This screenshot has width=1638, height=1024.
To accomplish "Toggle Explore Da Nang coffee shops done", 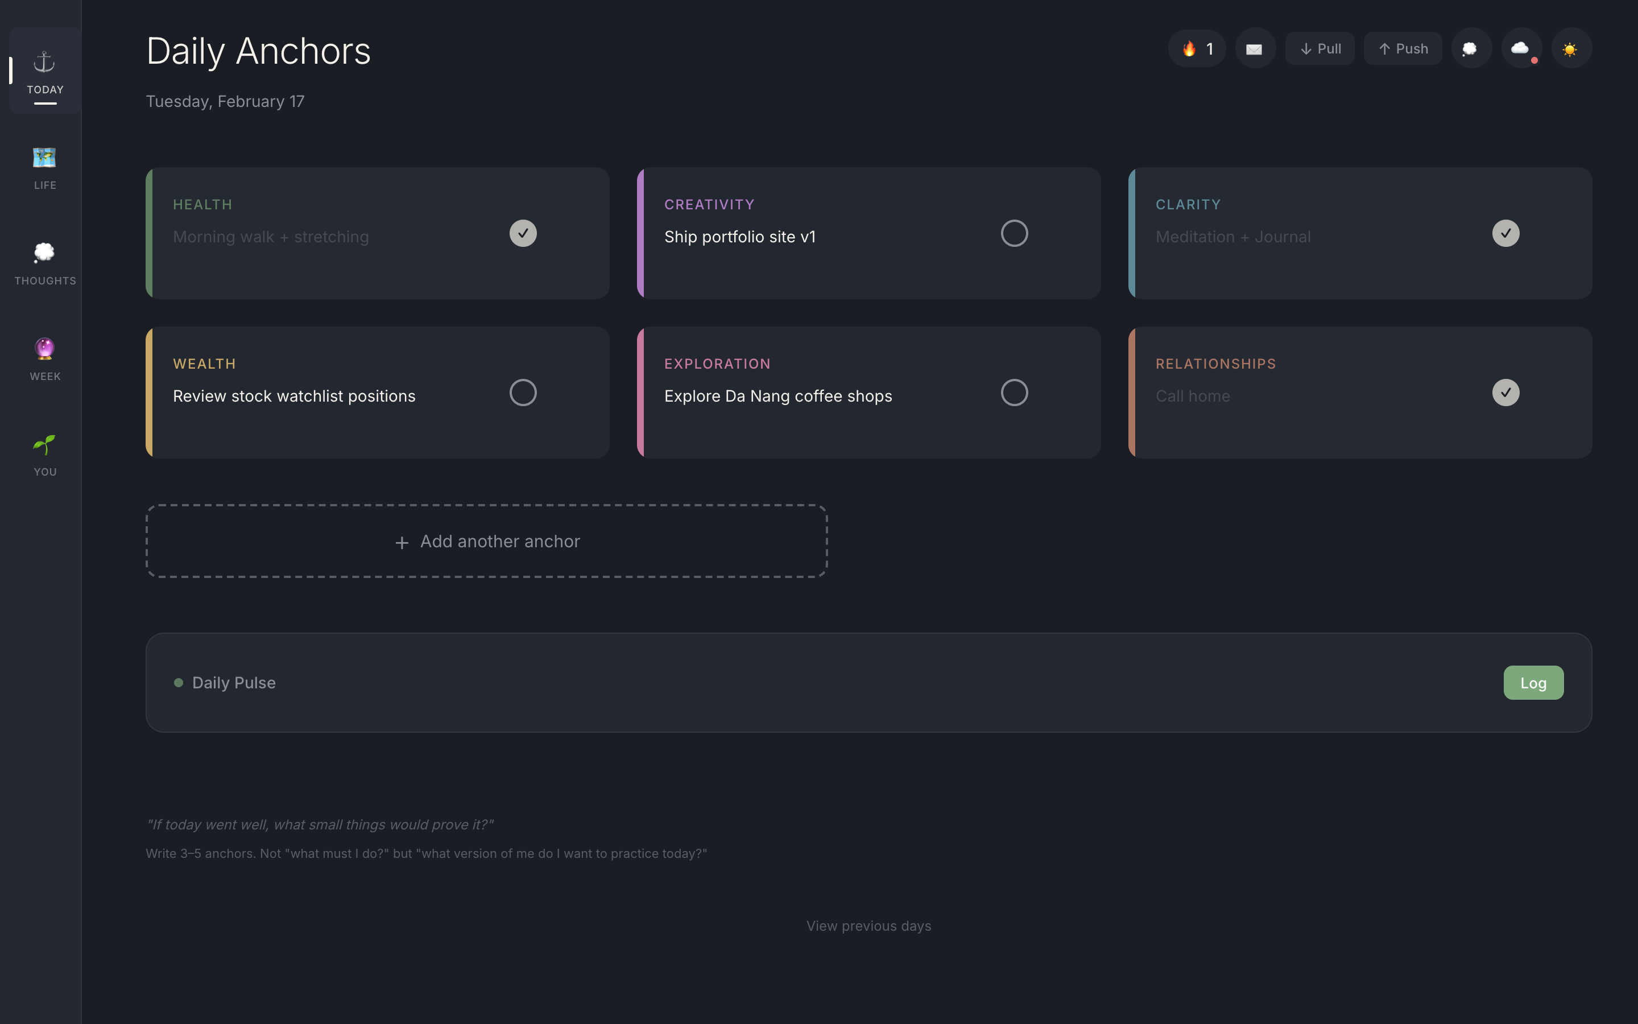I will tap(1014, 392).
